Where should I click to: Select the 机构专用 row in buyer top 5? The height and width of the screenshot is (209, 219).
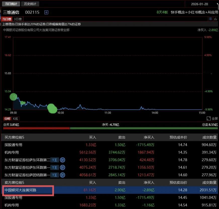[110, 152]
